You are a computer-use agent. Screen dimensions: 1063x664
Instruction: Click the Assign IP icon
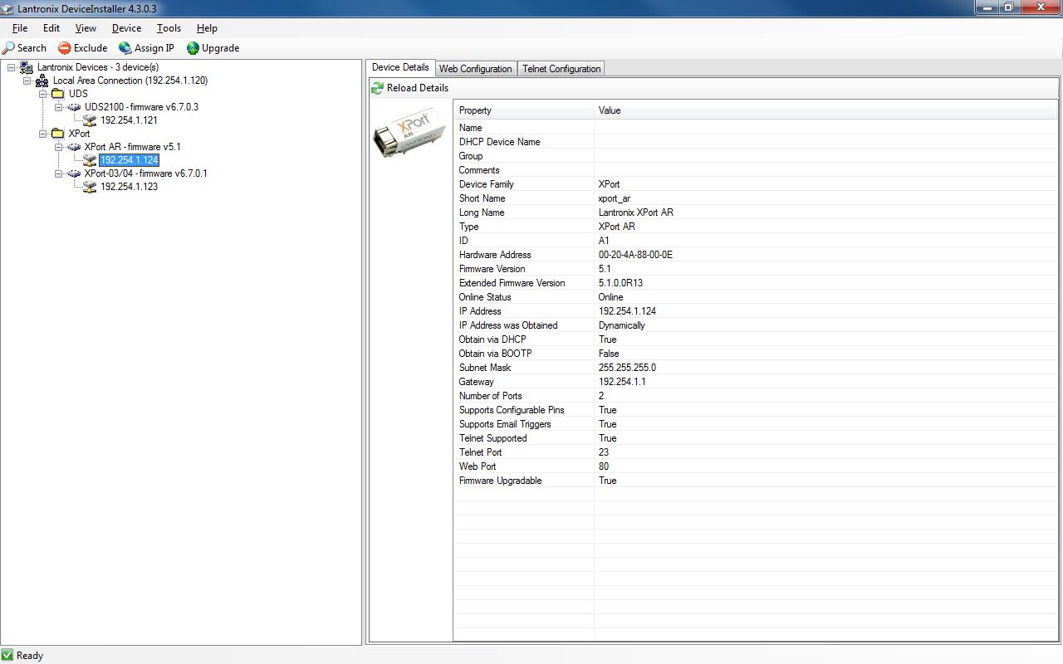125,48
